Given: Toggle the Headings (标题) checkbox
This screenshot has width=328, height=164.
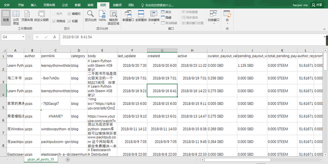Looking at the screenshot, I should tap(69, 21).
